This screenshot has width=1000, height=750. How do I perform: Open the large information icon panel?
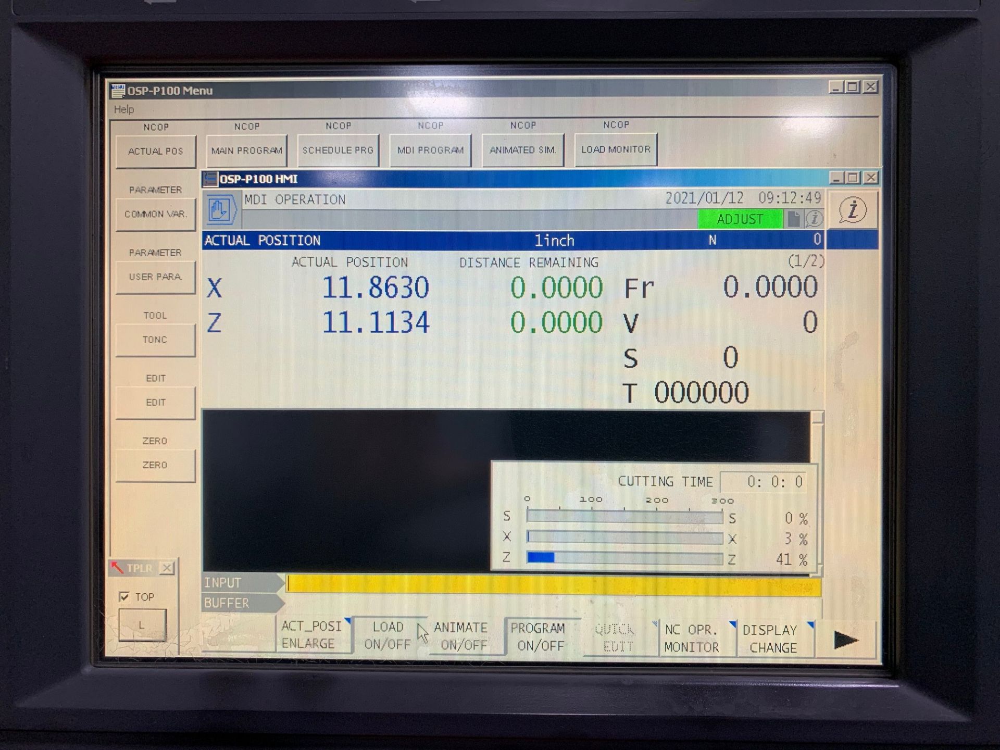(x=853, y=209)
